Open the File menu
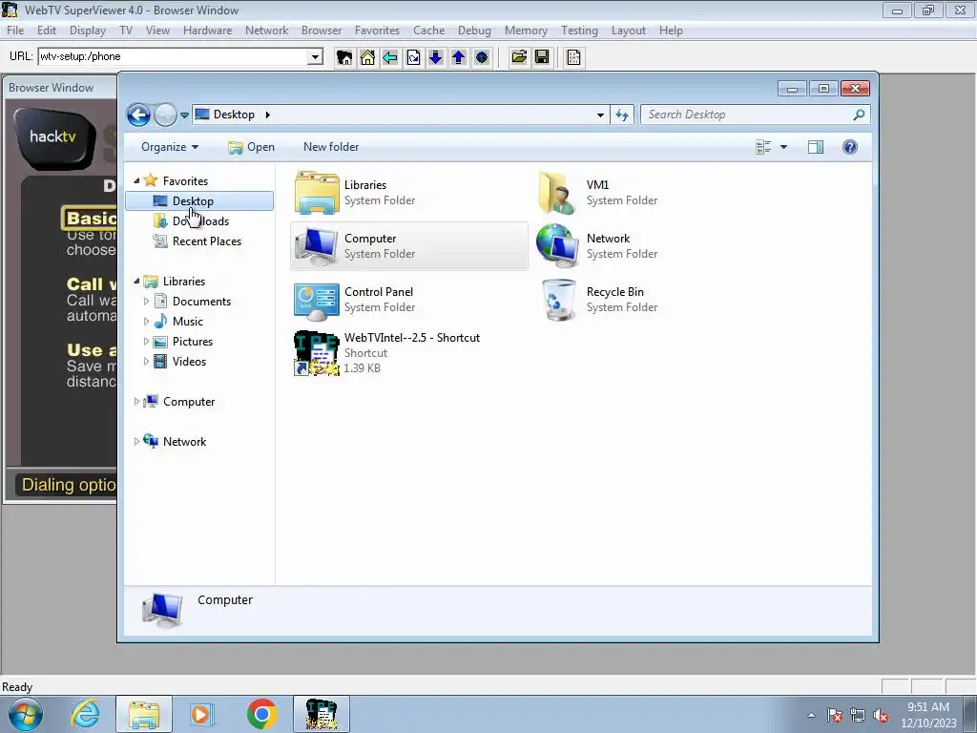Screen dimensions: 977x733 point(15,30)
